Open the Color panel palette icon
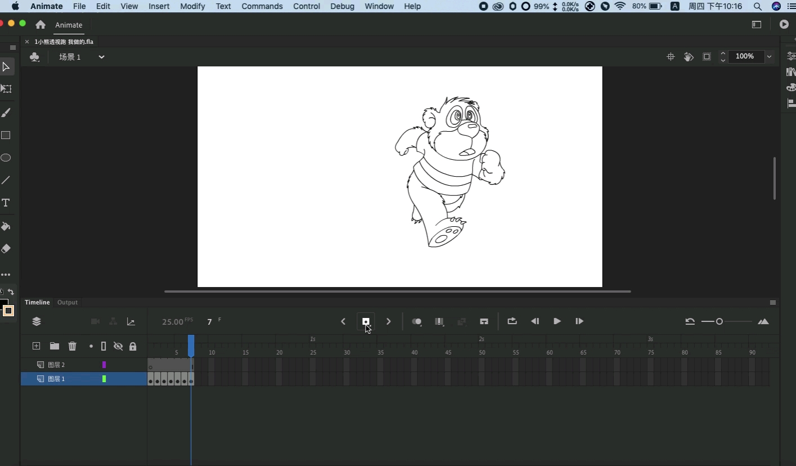Image resolution: width=796 pixels, height=466 pixels. (x=791, y=88)
